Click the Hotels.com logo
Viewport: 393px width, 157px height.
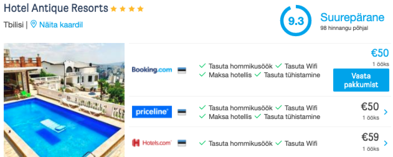152,143
